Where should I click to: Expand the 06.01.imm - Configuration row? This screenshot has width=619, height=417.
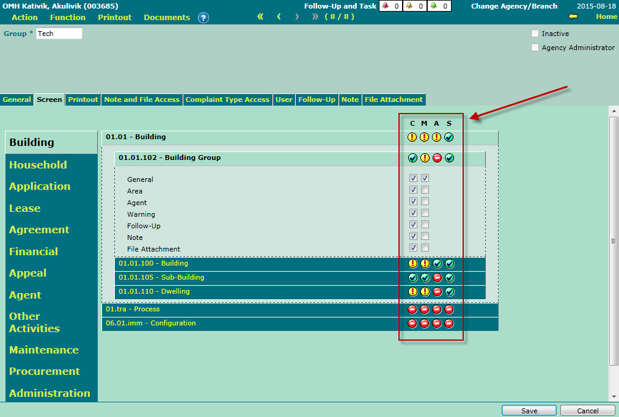pos(151,324)
